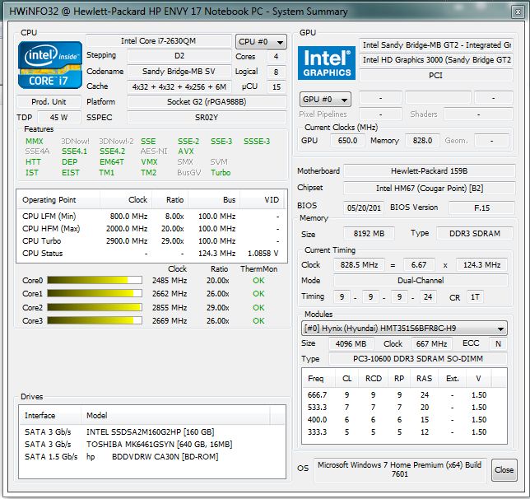The image size is (530, 499).
Task: Click the Intel Sandy Bridge-MB GT2 GPU field
Action: [436, 45]
